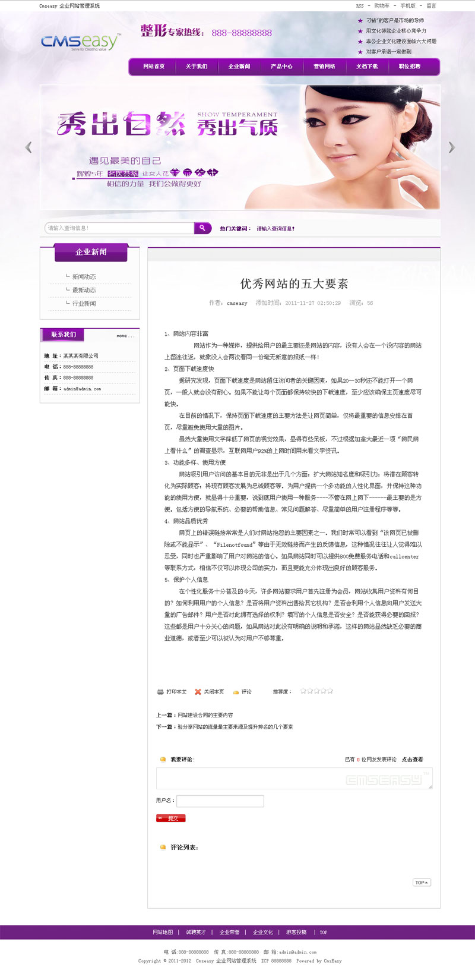Click the magnifier search button
Image resolution: width=475 pixels, height=970 pixels.
202,228
